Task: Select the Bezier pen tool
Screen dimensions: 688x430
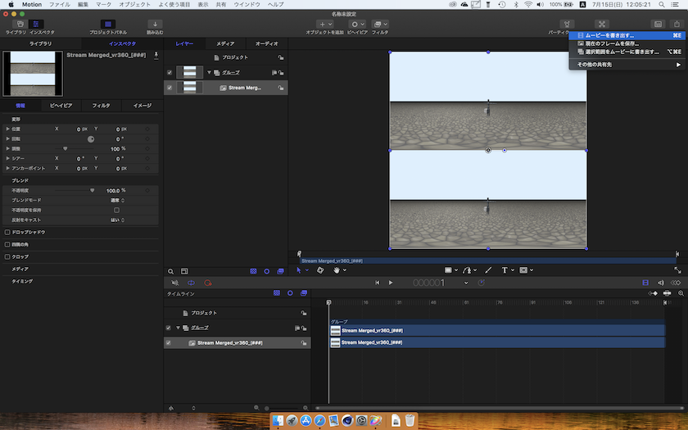Action: 468,270
